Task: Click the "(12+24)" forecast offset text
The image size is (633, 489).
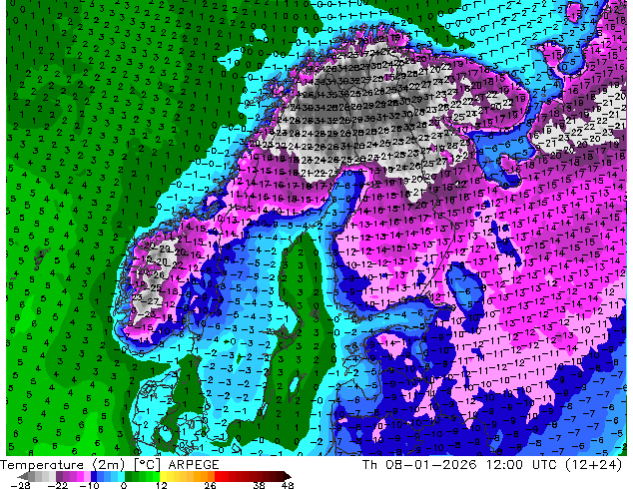Action: coord(593,465)
